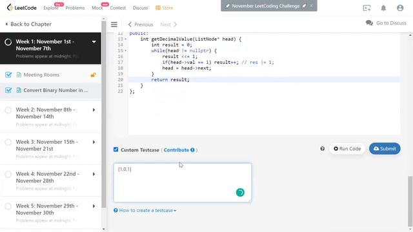Open the Contest menu item
This screenshot has height=232, width=413.
pyautogui.click(x=117, y=8)
